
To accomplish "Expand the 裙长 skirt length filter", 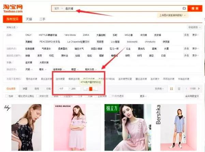I will coord(43,69).
